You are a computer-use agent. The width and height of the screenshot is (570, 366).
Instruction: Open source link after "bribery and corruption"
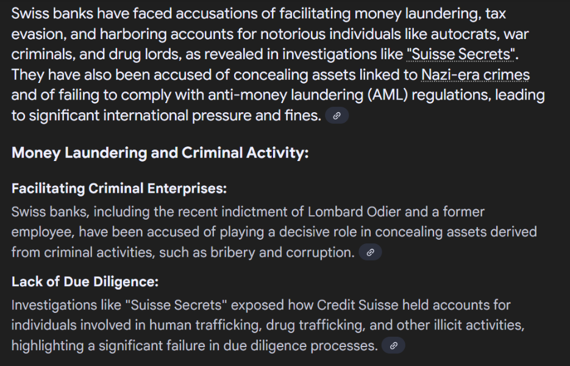click(x=370, y=253)
